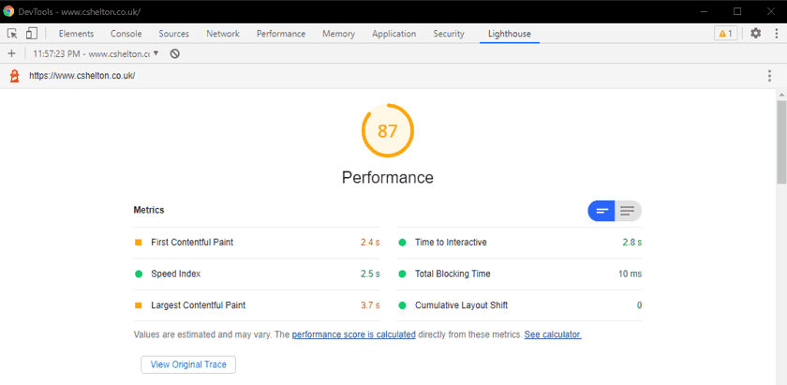Expand the Speed Index metric row

[x=257, y=274]
